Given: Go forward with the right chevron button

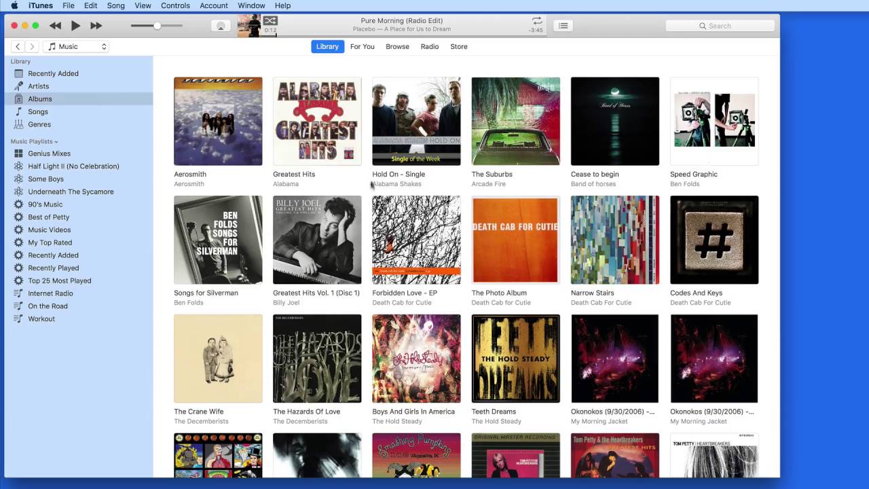Looking at the screenshot, I should click(31, 46).
